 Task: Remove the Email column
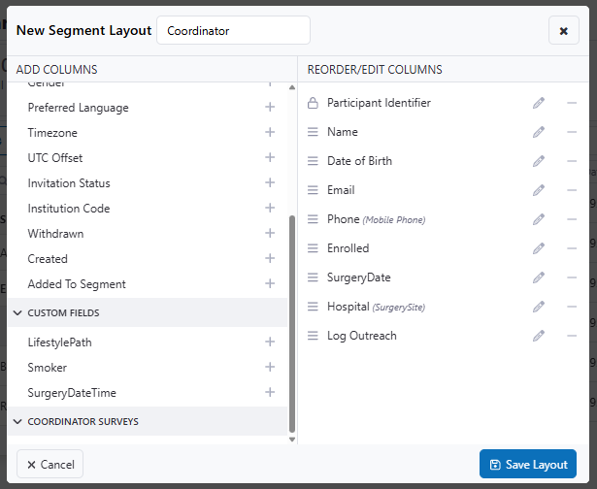pyautogui.click(x=572, y=190)
